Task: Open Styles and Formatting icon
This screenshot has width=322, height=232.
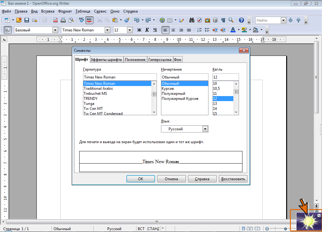Action: coord(8,30)
